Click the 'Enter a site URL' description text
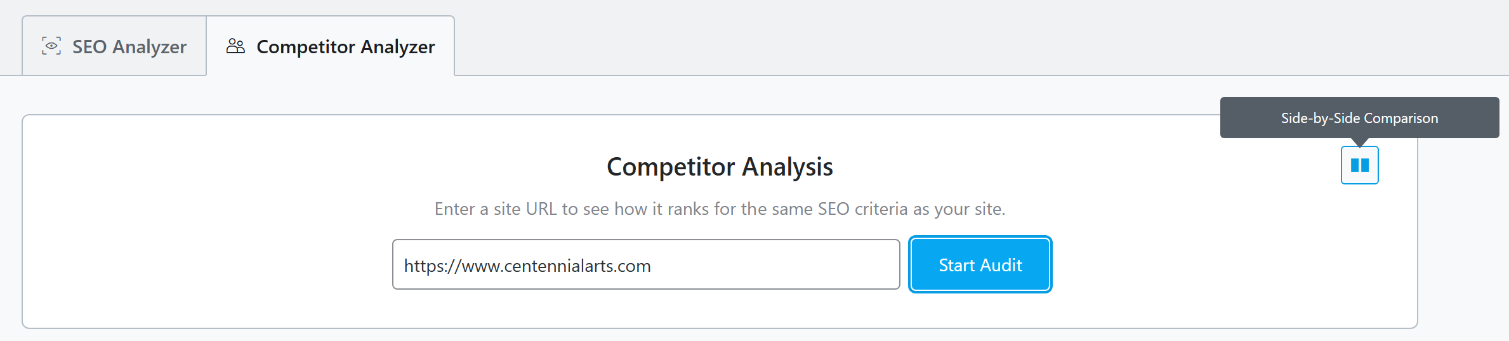This screenshot has width=1509, height=341. click(x=720, y=209)
